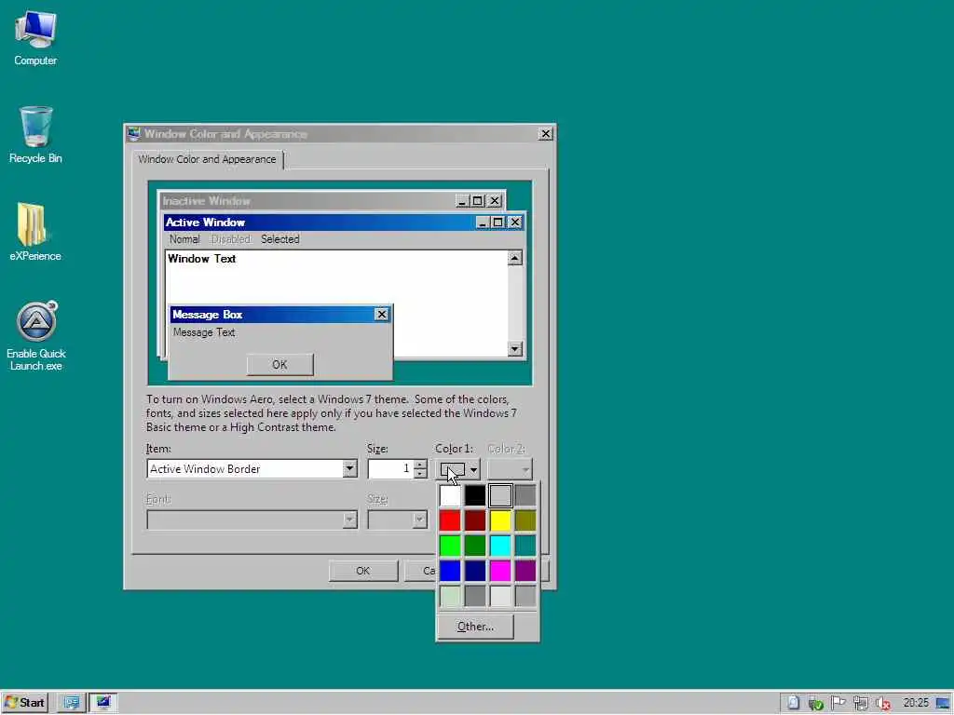Click the green checkmark tray icon
The height and width of the screenshot is (715, 954).
point(816,704)
